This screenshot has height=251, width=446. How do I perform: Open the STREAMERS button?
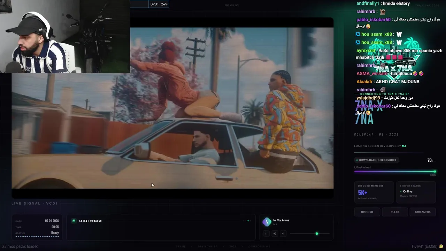coord(423,212)
